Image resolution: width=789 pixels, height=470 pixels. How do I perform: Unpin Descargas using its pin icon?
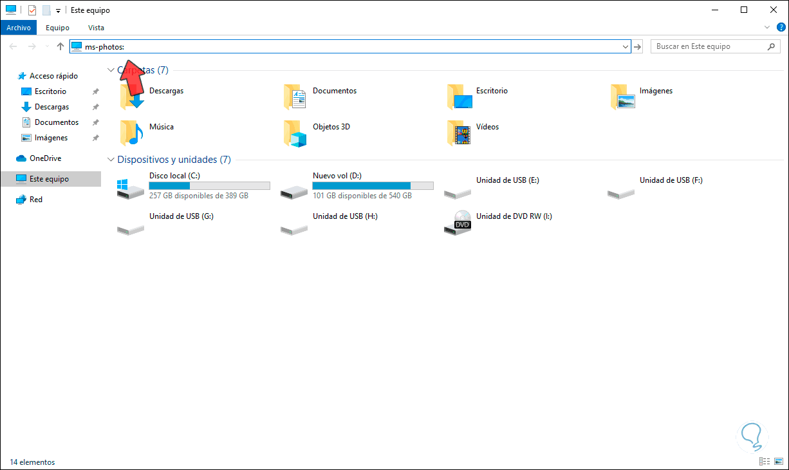(95, 107)
